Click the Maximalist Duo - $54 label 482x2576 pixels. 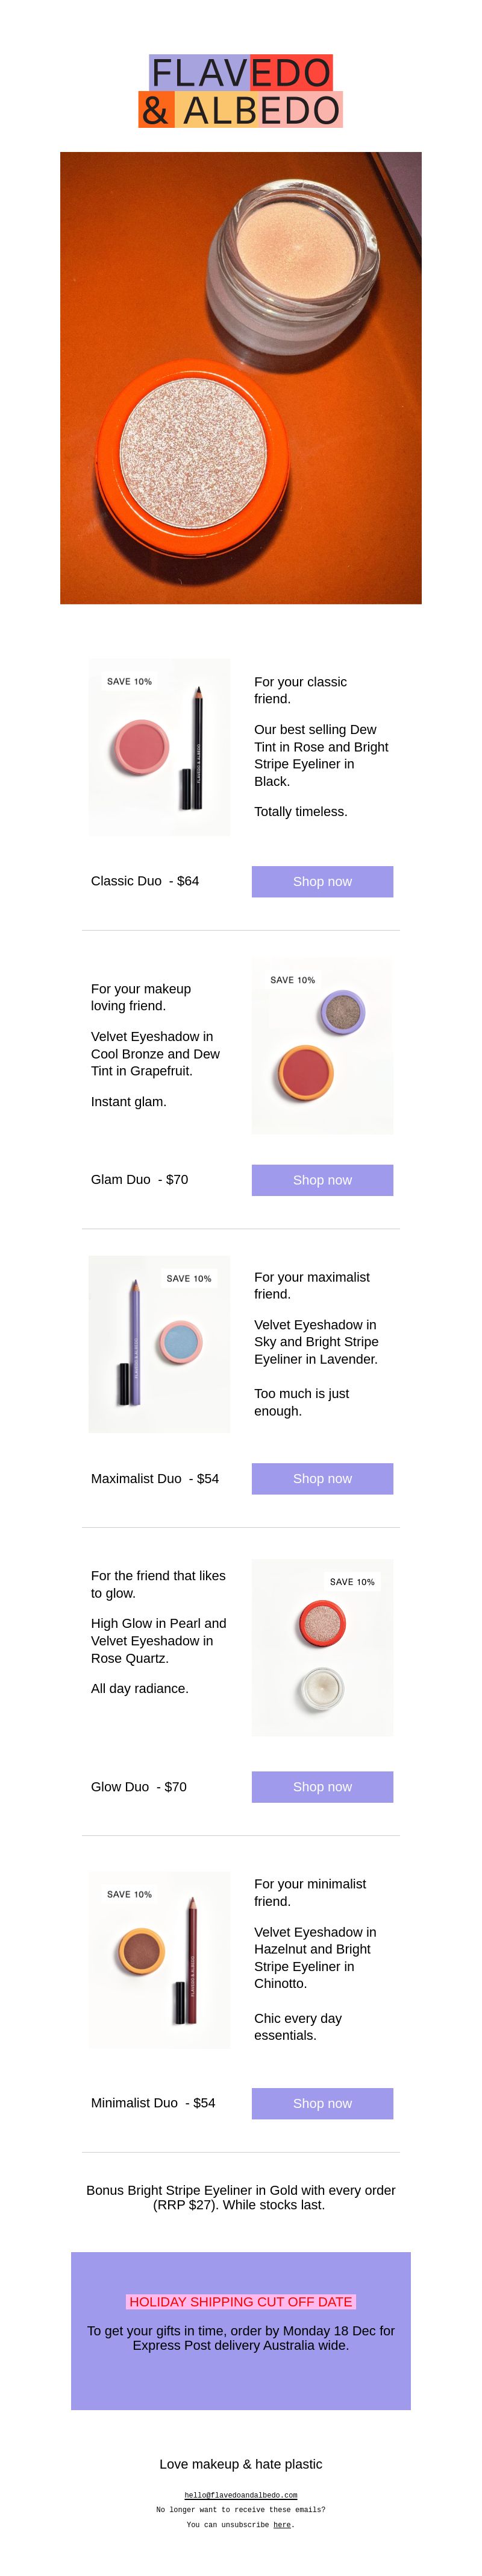(x=155, y=1478)
